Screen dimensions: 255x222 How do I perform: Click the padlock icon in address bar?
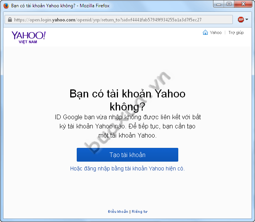(x=10, y=20)
